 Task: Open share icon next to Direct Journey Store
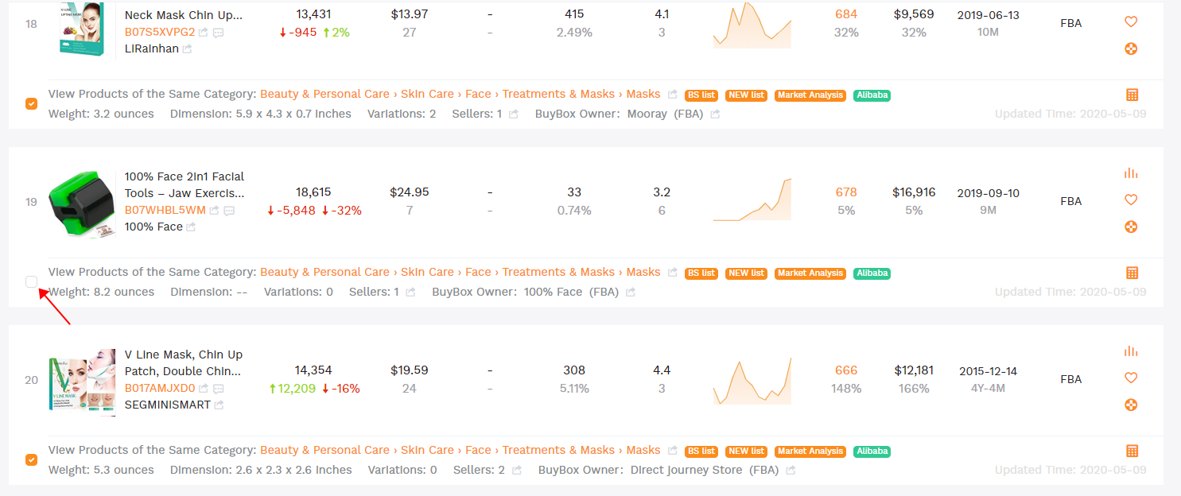791,470
